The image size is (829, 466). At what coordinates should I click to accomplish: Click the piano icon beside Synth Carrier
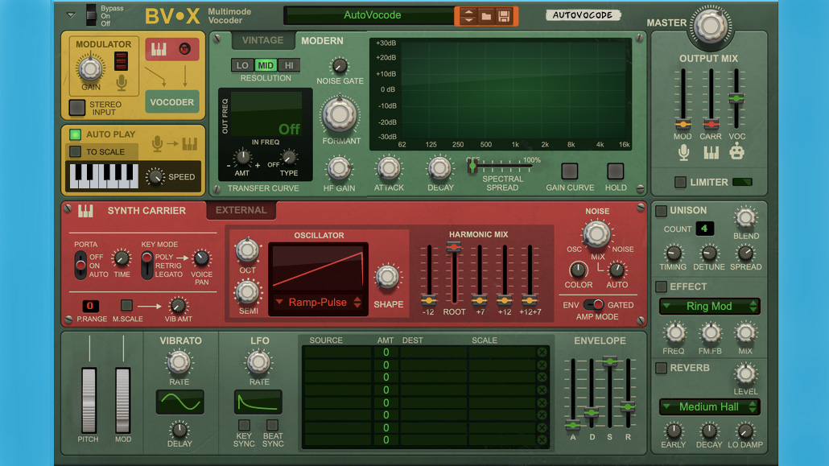click(85, 211)
